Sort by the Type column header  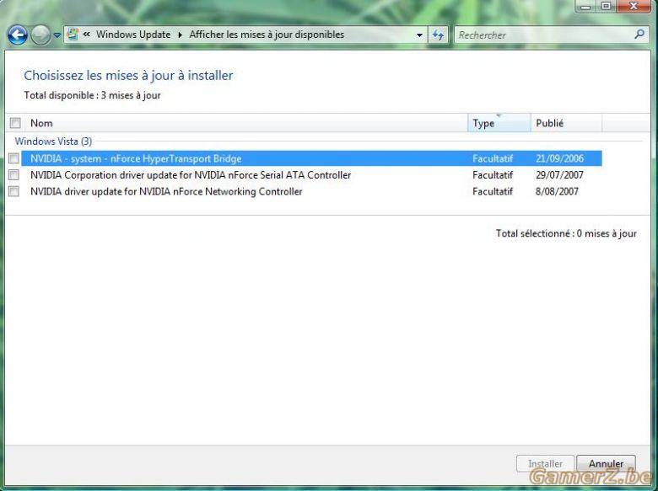(x=499, y=123)
